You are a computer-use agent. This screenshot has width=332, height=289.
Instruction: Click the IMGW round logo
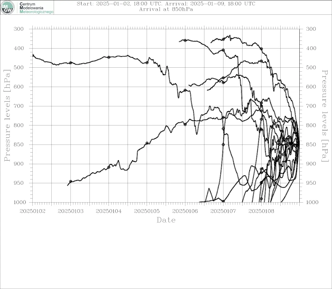coord(8,8)
